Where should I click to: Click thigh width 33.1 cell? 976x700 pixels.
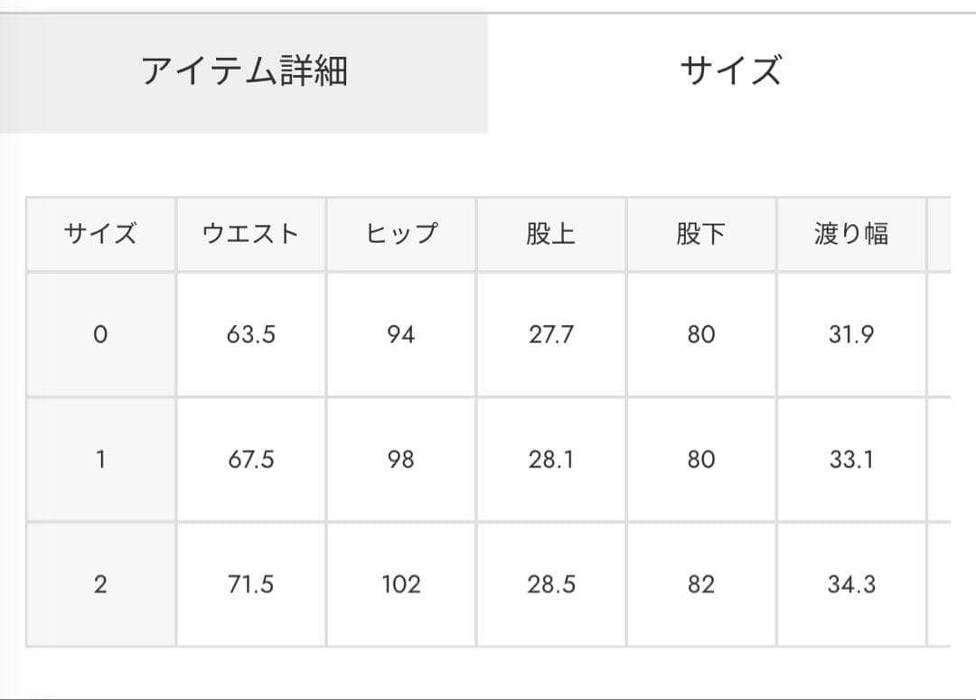(x=850, y=460)
